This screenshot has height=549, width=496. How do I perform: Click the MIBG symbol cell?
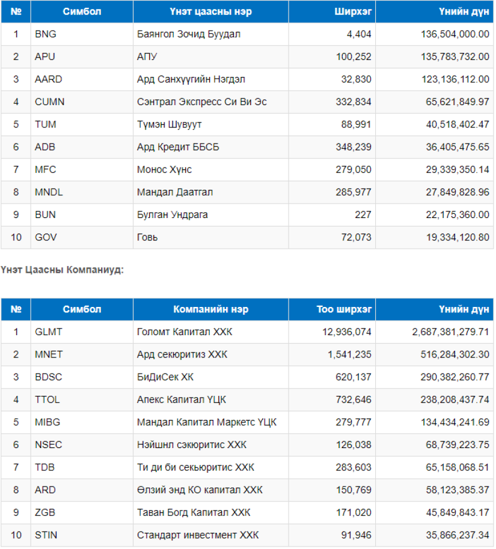[82, 422]
